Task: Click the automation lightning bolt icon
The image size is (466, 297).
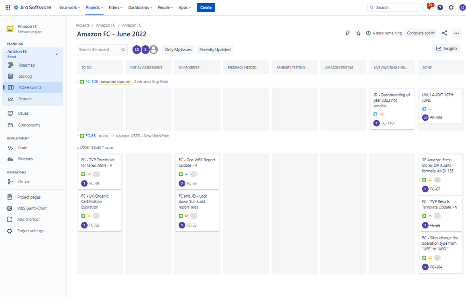Action: point(348,33)
